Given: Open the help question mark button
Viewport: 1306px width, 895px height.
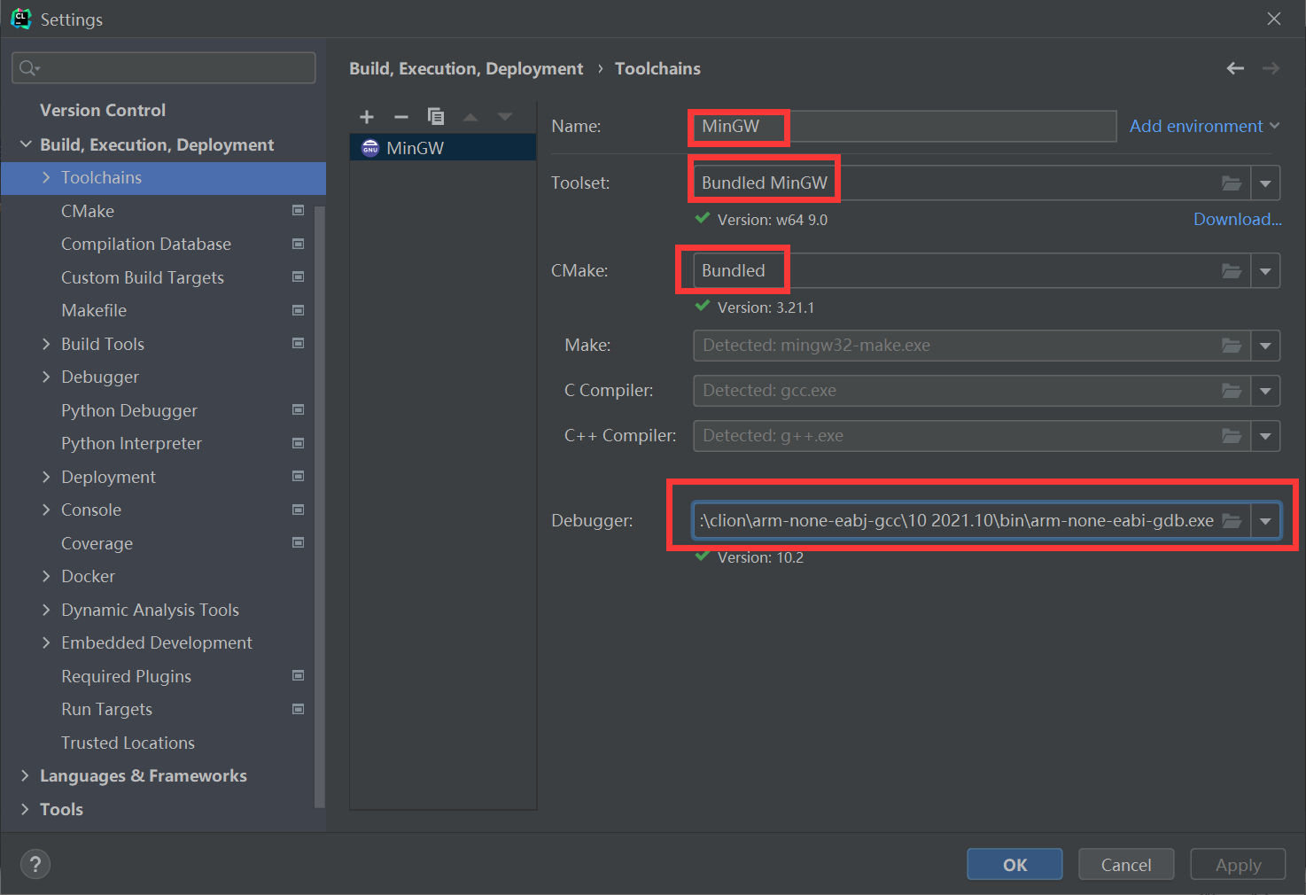Looking at the screenshot, I should point(35,864).
